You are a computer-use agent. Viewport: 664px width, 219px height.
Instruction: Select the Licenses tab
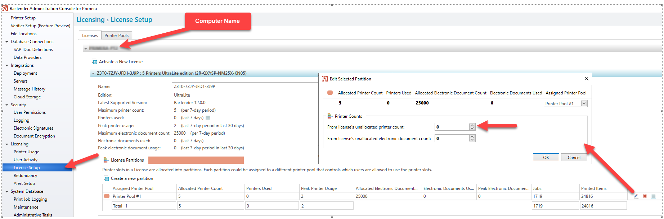coord(90,35)
